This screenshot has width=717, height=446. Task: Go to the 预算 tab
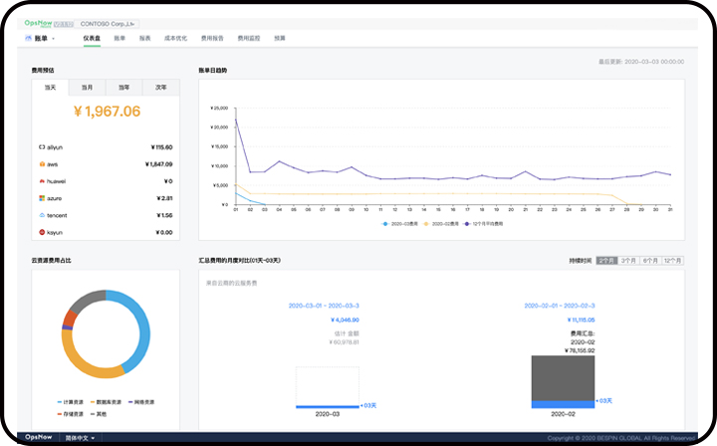tap(280, 39)
